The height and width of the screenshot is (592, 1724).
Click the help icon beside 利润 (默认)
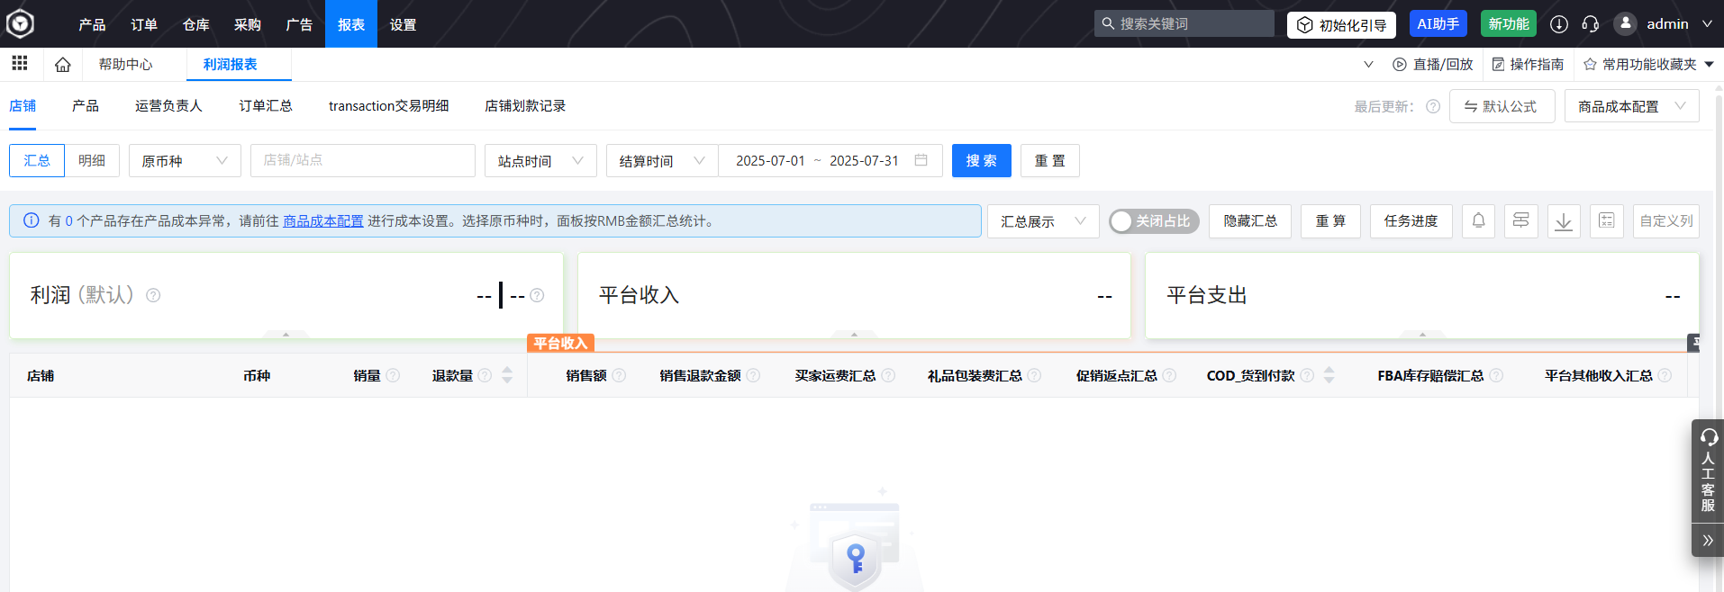click(x=153, y=295)
